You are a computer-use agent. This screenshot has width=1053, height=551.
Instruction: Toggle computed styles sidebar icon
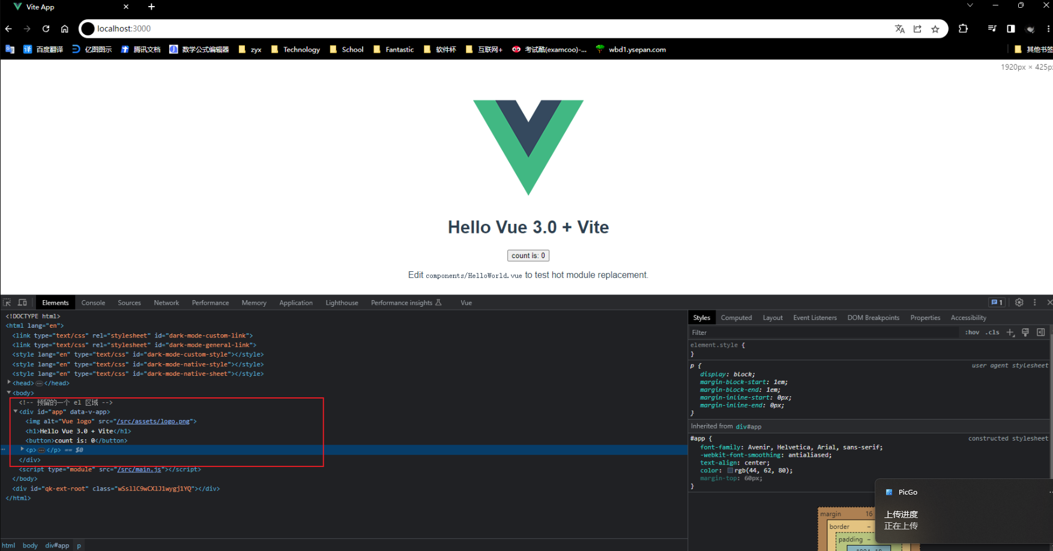1041,333
